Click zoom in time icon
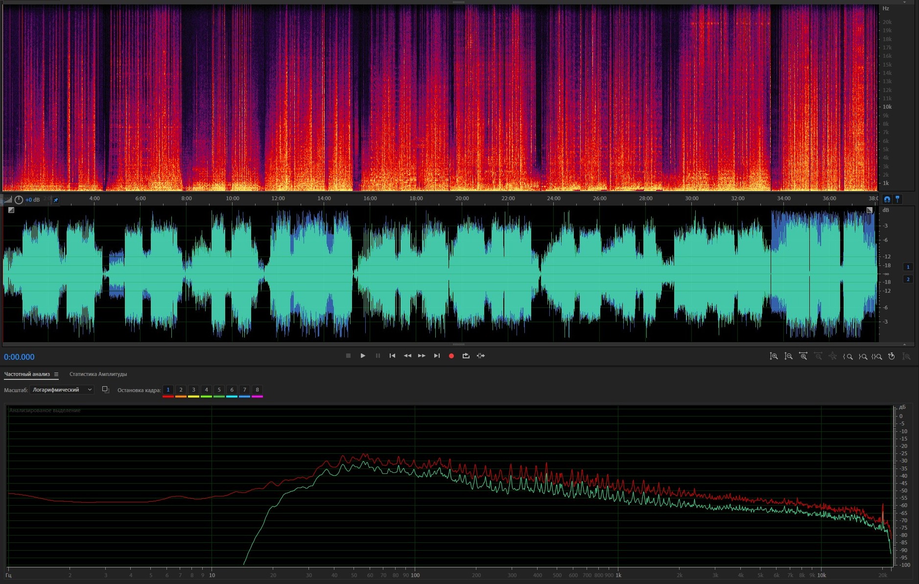The height and width of the screenshot is (584, 919). (803, 356)
